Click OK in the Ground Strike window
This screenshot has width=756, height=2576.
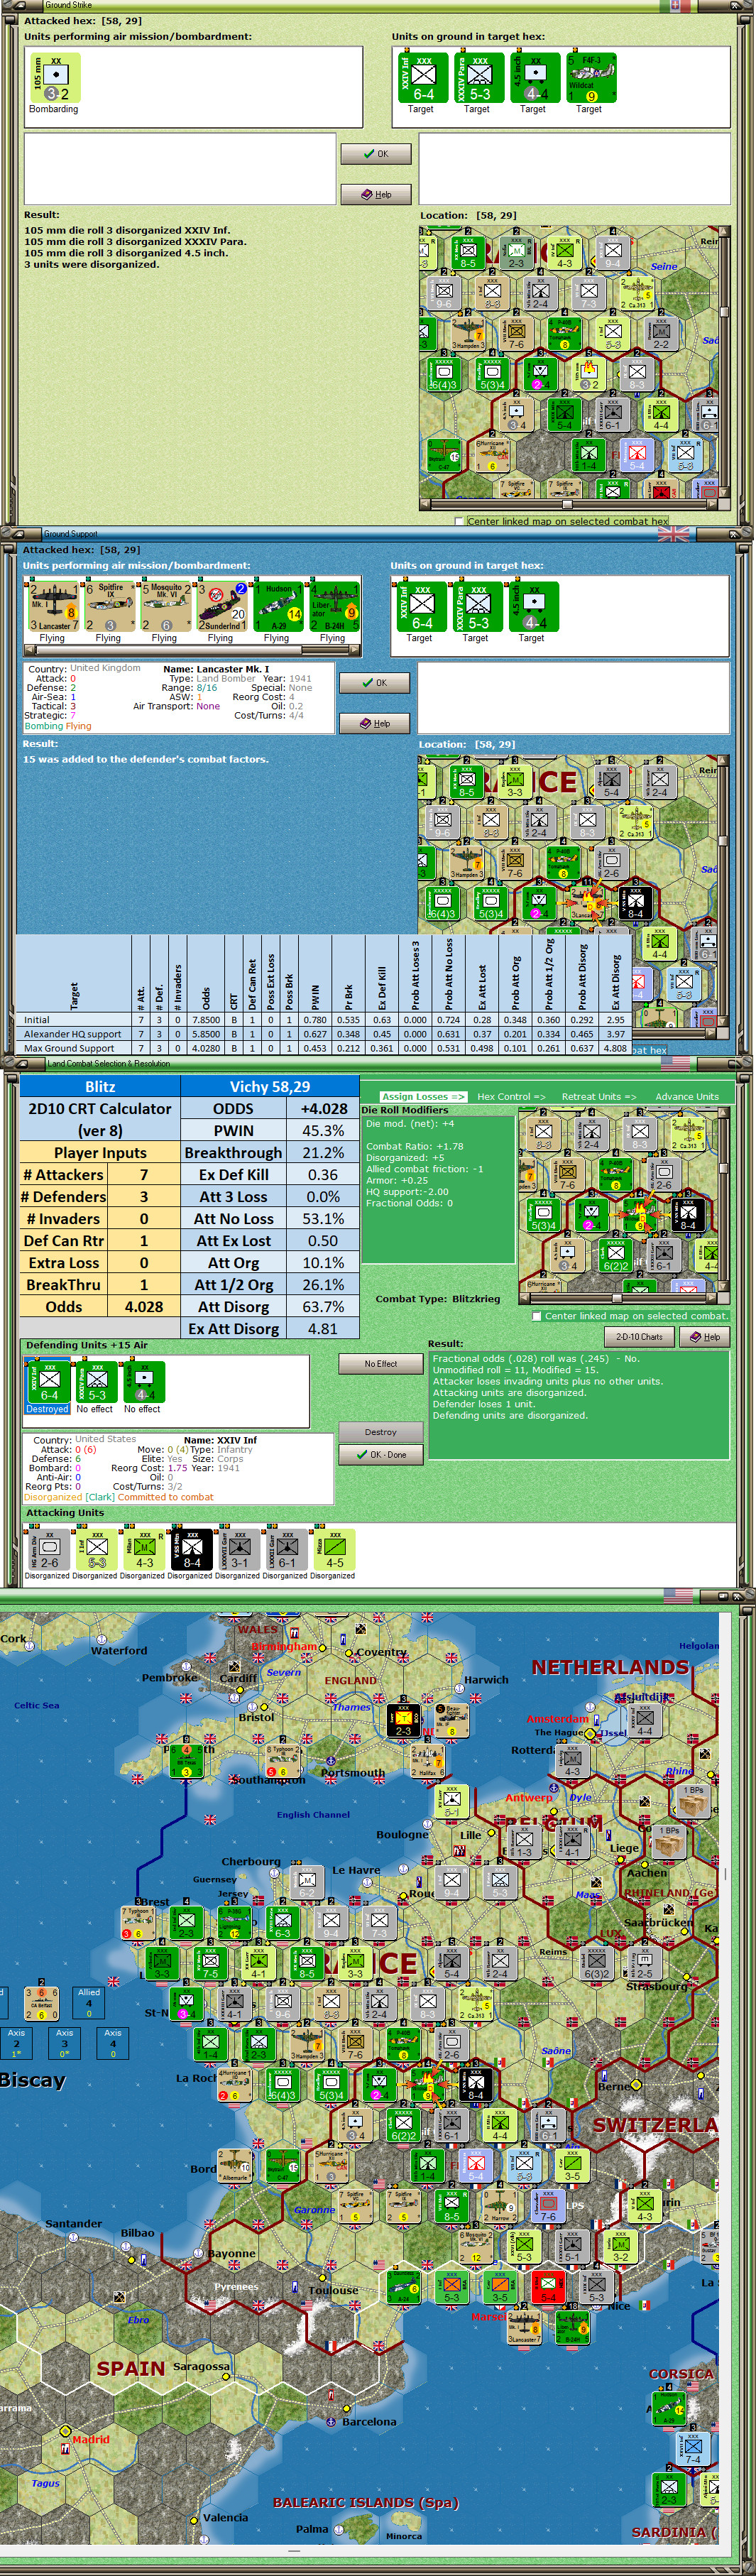(x=376, y=154)
